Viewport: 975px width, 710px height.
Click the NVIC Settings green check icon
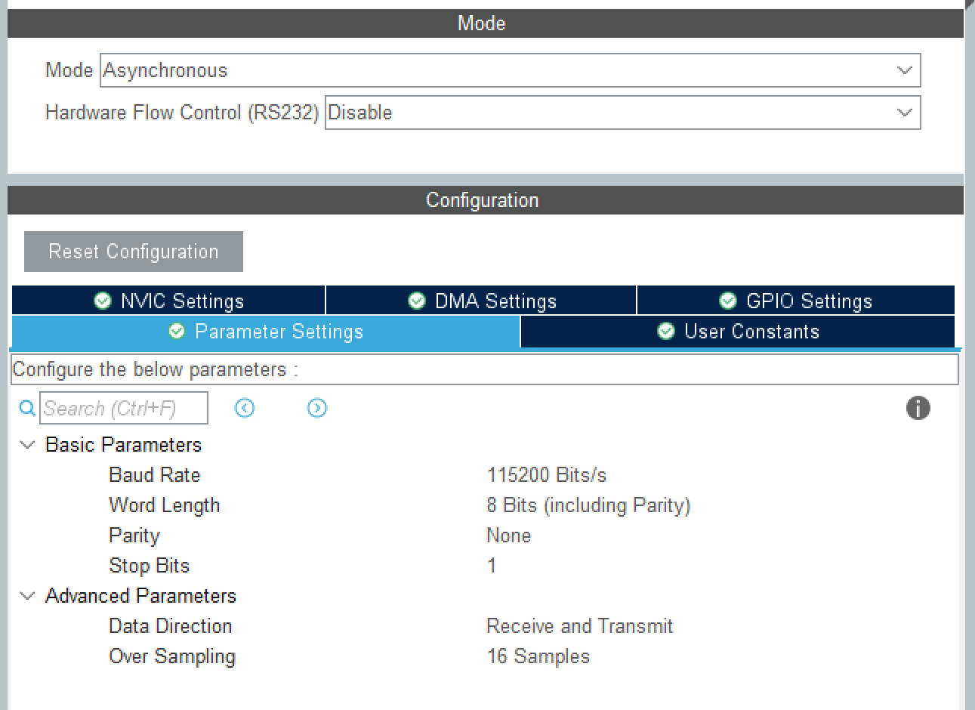(103, 301)
